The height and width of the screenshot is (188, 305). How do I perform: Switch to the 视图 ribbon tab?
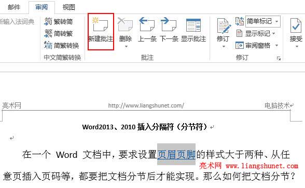(69, 7)
